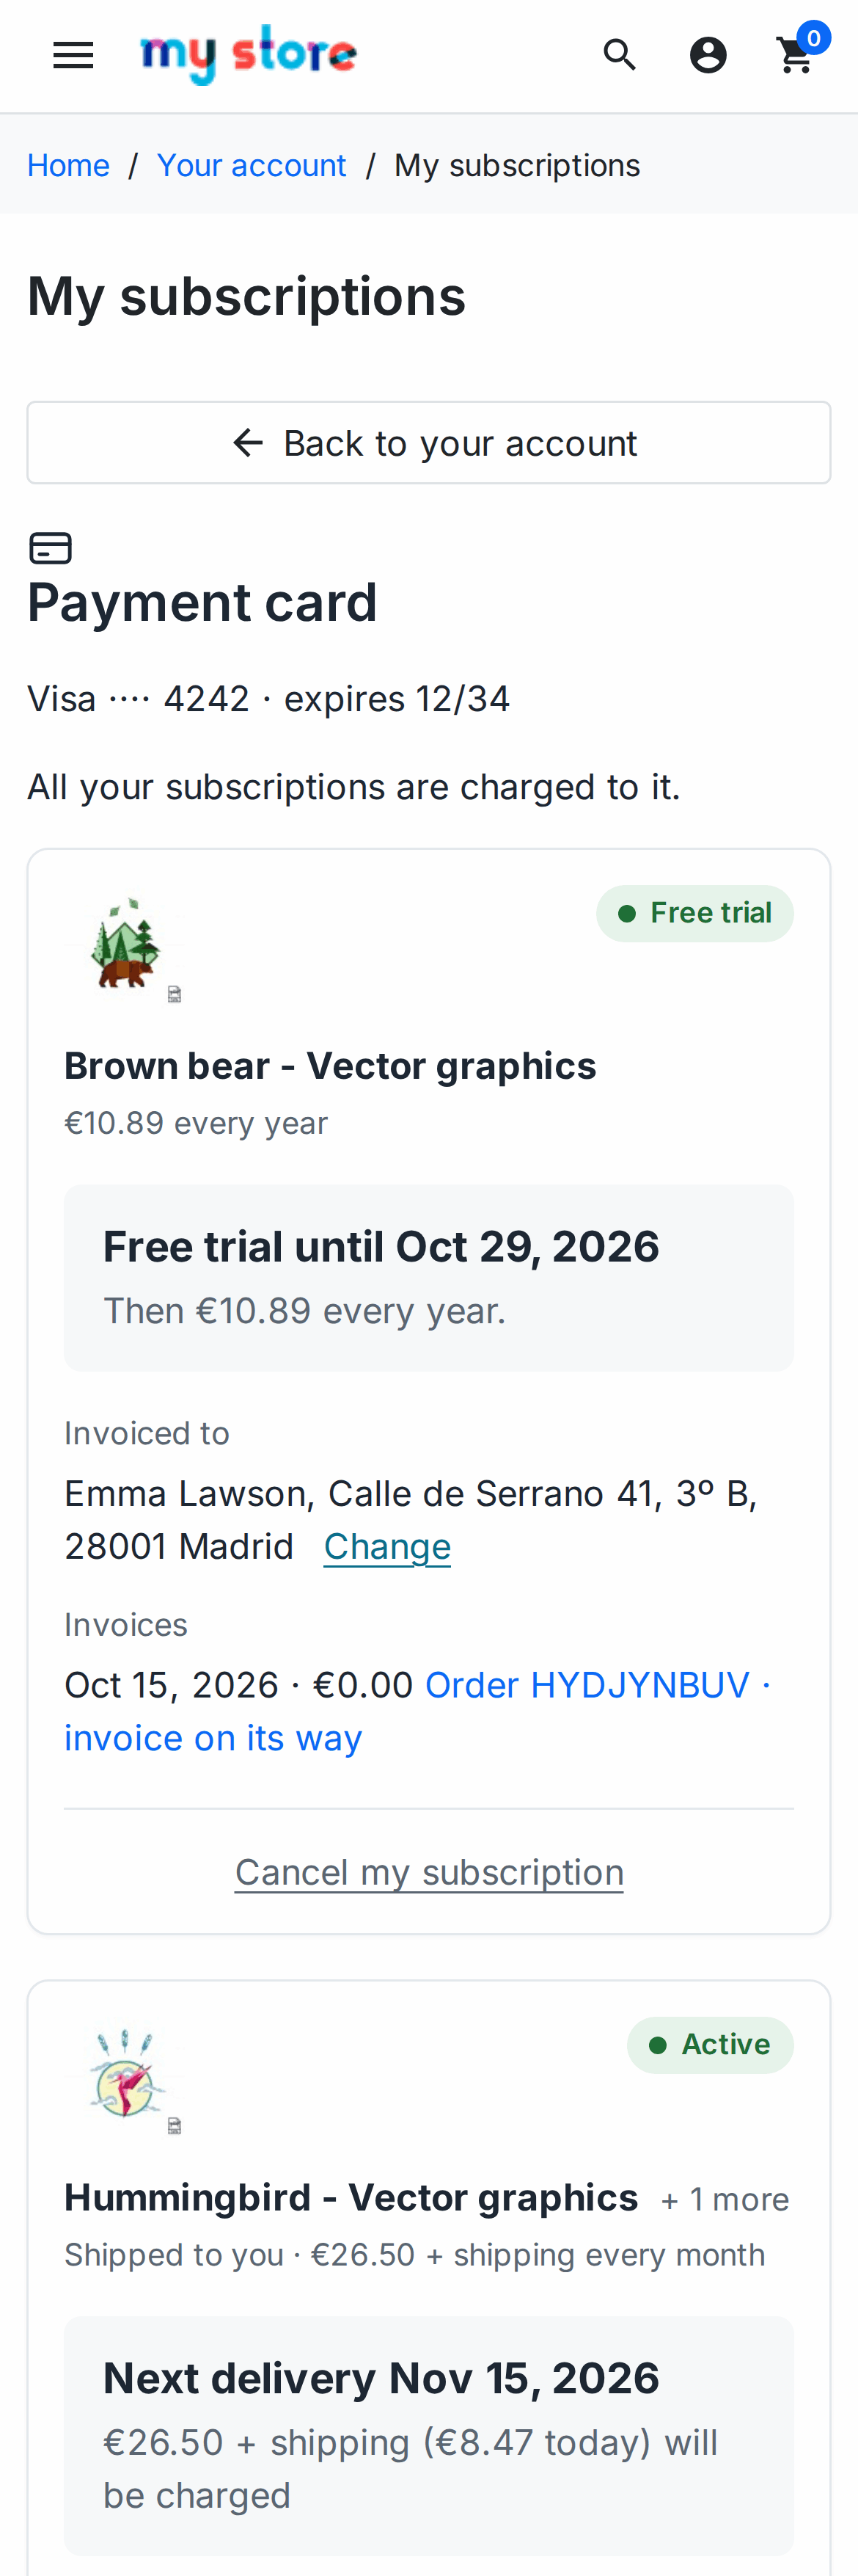
Task: Go to Home breadcrumb
Action: pos(69,165)
